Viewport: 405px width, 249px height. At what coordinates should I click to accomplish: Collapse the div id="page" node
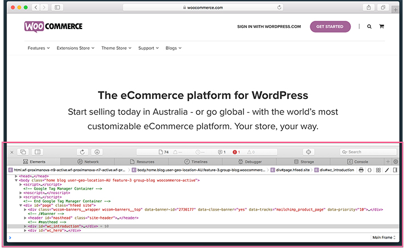(21, 205)
